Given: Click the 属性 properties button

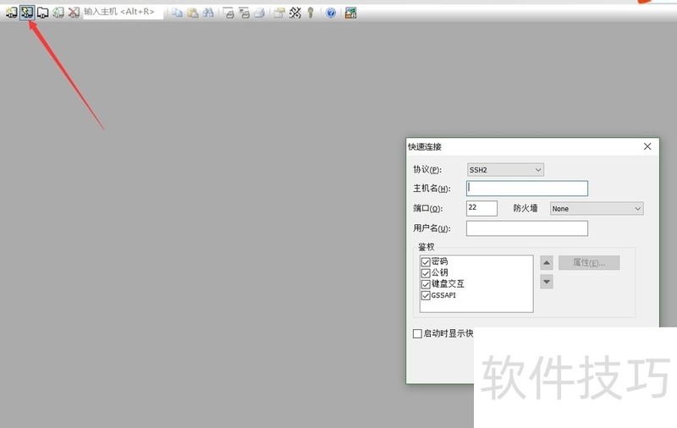Looking at the screenshot, I should pos(589,263).
